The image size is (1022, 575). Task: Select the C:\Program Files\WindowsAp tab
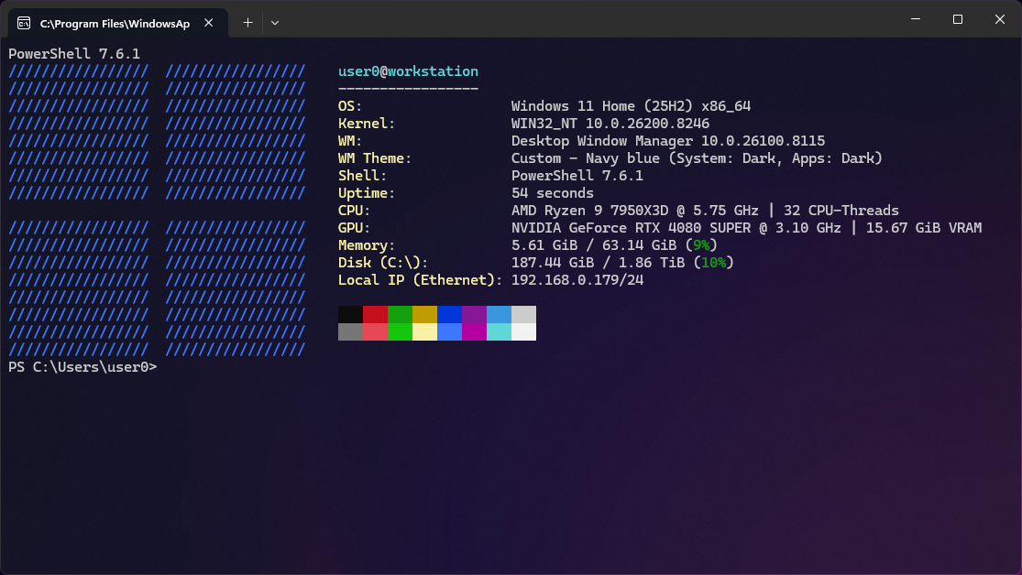[x=118, y=24]
